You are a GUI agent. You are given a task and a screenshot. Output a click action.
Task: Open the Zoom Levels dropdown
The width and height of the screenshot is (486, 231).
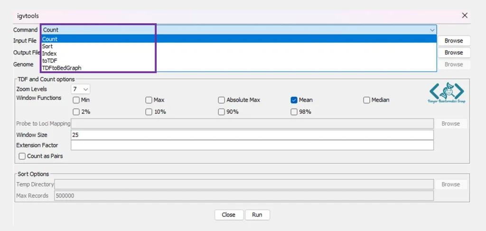coord(81,90)
